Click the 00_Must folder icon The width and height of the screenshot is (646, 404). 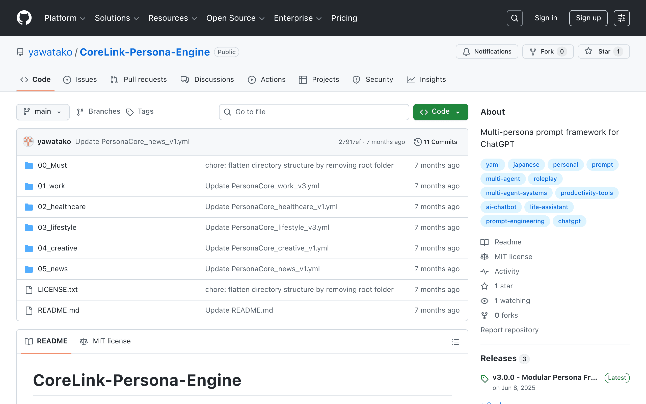point(29,165)
